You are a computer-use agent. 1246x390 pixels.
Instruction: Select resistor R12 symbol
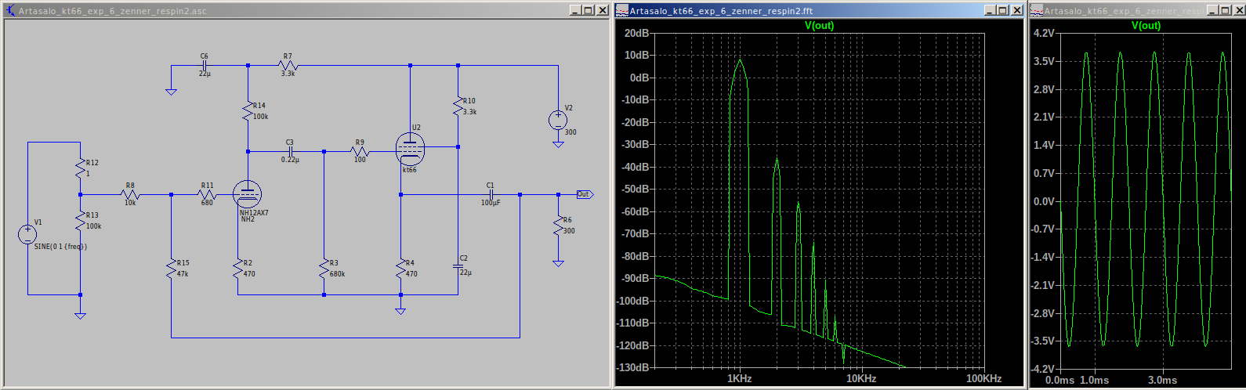(x=80, y=168)
